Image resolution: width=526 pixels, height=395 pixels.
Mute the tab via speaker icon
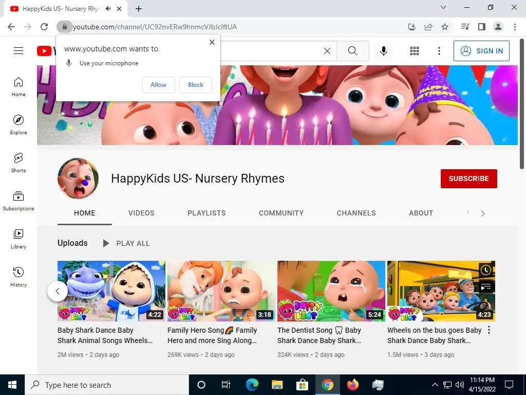click(x=108, y=9)
